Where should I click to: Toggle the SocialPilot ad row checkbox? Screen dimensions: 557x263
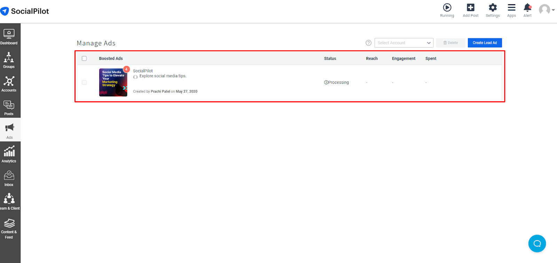point(84,82)
